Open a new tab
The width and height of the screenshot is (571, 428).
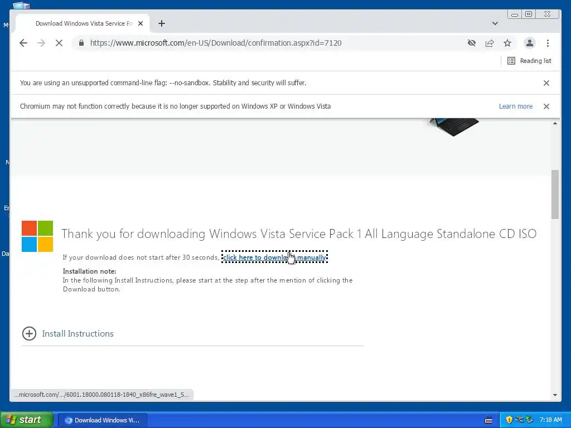(x=162, y=23)
